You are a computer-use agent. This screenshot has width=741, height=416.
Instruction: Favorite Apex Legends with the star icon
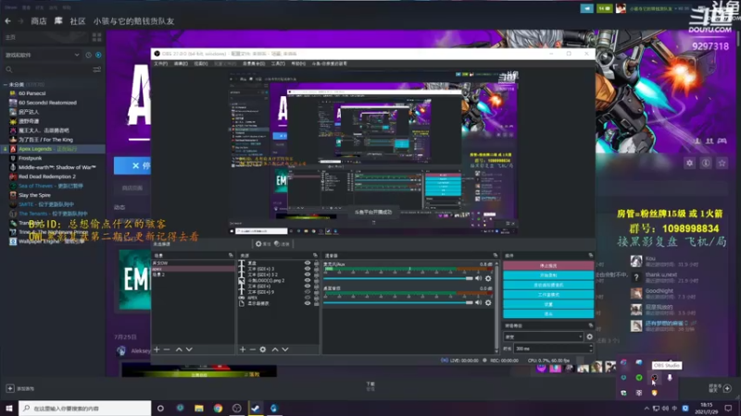722,164
